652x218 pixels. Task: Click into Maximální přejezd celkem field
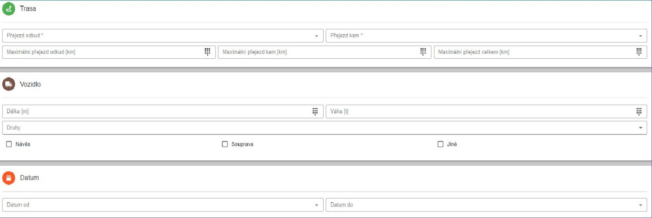pos(540,52)
